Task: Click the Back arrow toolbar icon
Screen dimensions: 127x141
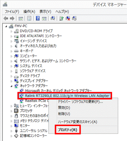Action: click(x=6, y=18)
